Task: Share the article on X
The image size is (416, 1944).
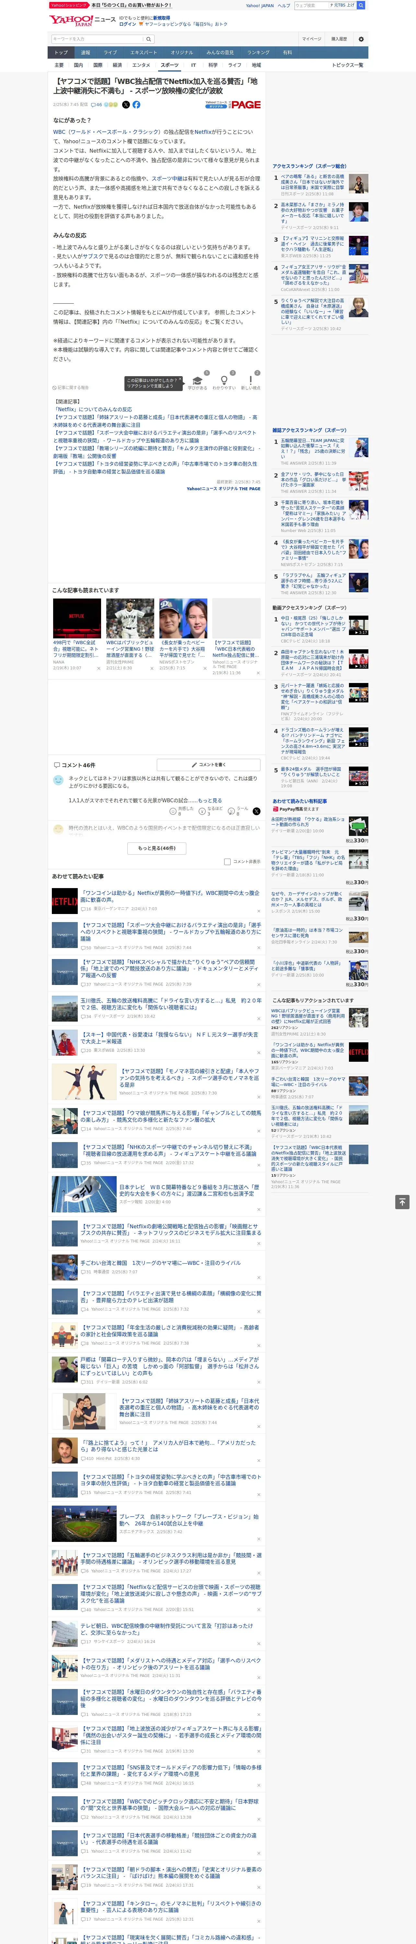Action: click(126, 105)
